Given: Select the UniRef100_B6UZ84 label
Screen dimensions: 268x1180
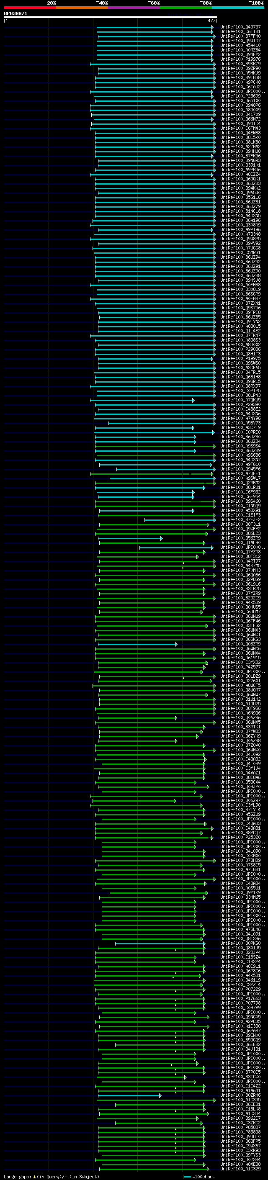Looking at the screenshot, I should coord(240,441).
